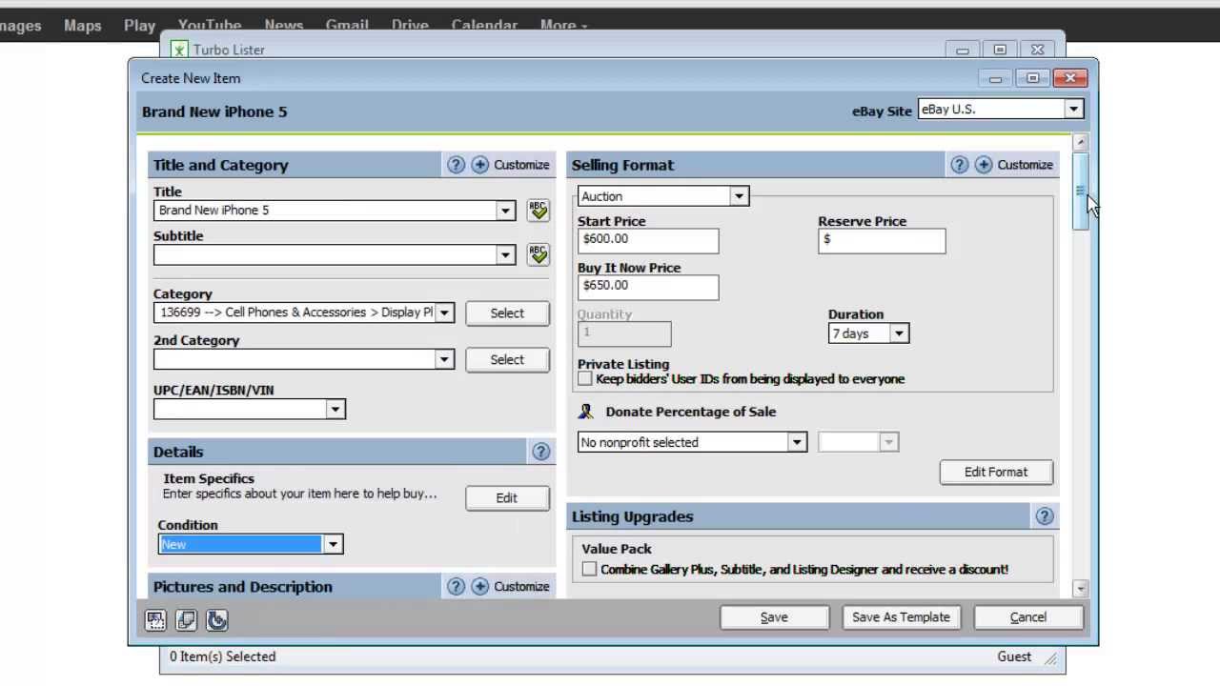Click Edit button for Item Specifics

(507, 498)
